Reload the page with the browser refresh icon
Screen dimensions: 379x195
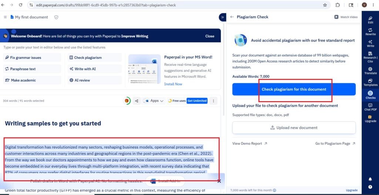tap(21, 5)
